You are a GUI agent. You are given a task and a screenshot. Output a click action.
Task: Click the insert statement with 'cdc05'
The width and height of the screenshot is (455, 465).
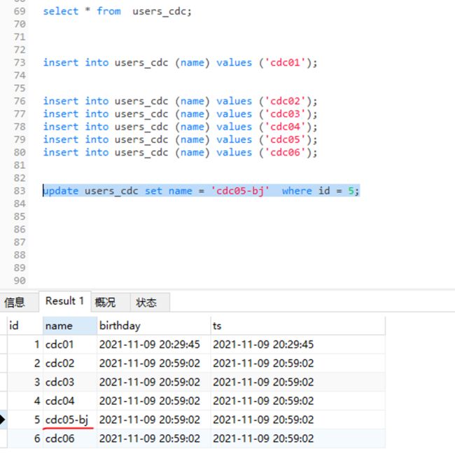point(180,139)
